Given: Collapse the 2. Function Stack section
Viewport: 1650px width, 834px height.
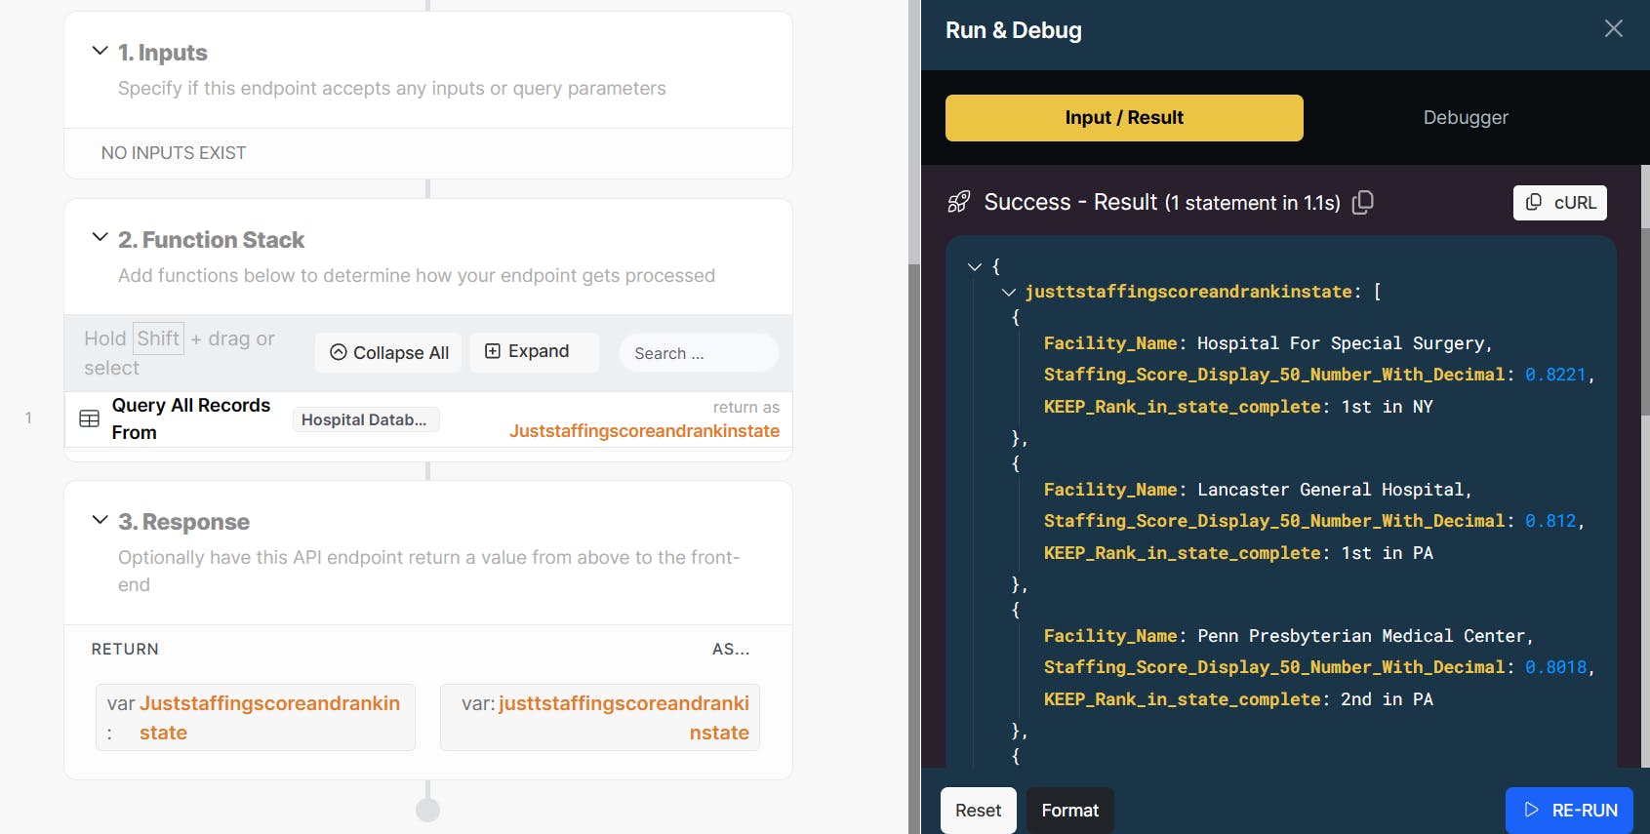Looking at the screenshot, I should tap(100, 238).
